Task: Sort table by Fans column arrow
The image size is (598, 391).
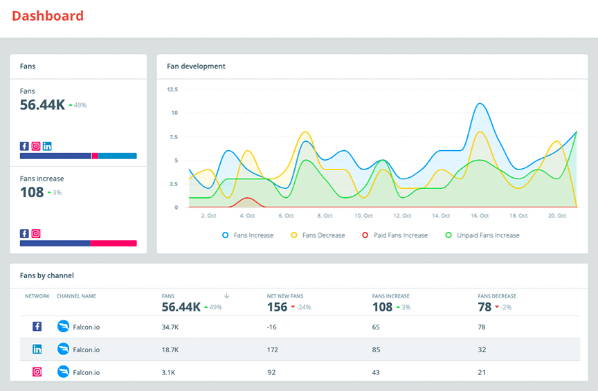Action: 226,296
